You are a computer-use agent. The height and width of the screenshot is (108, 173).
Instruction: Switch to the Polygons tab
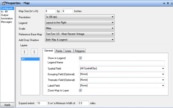pyautogui.click(x=80, y=51)
